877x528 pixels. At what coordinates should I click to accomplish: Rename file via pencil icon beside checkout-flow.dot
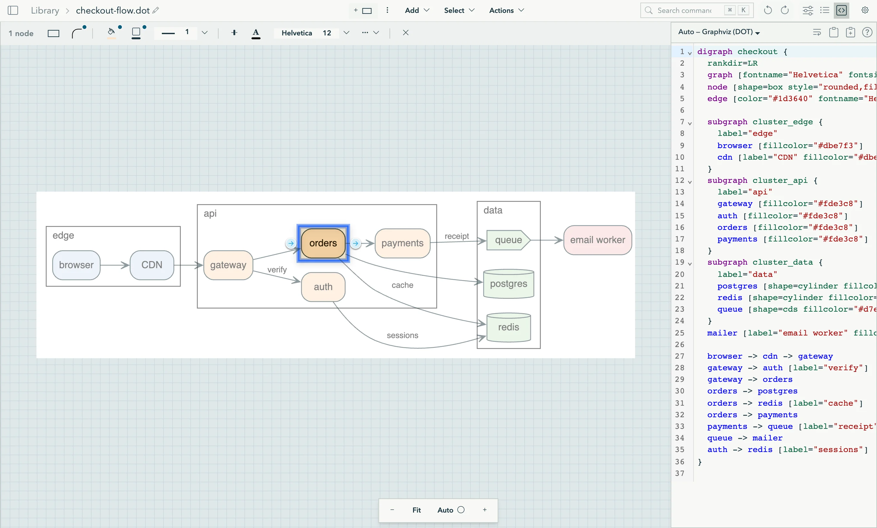click(x=155, y=10)
